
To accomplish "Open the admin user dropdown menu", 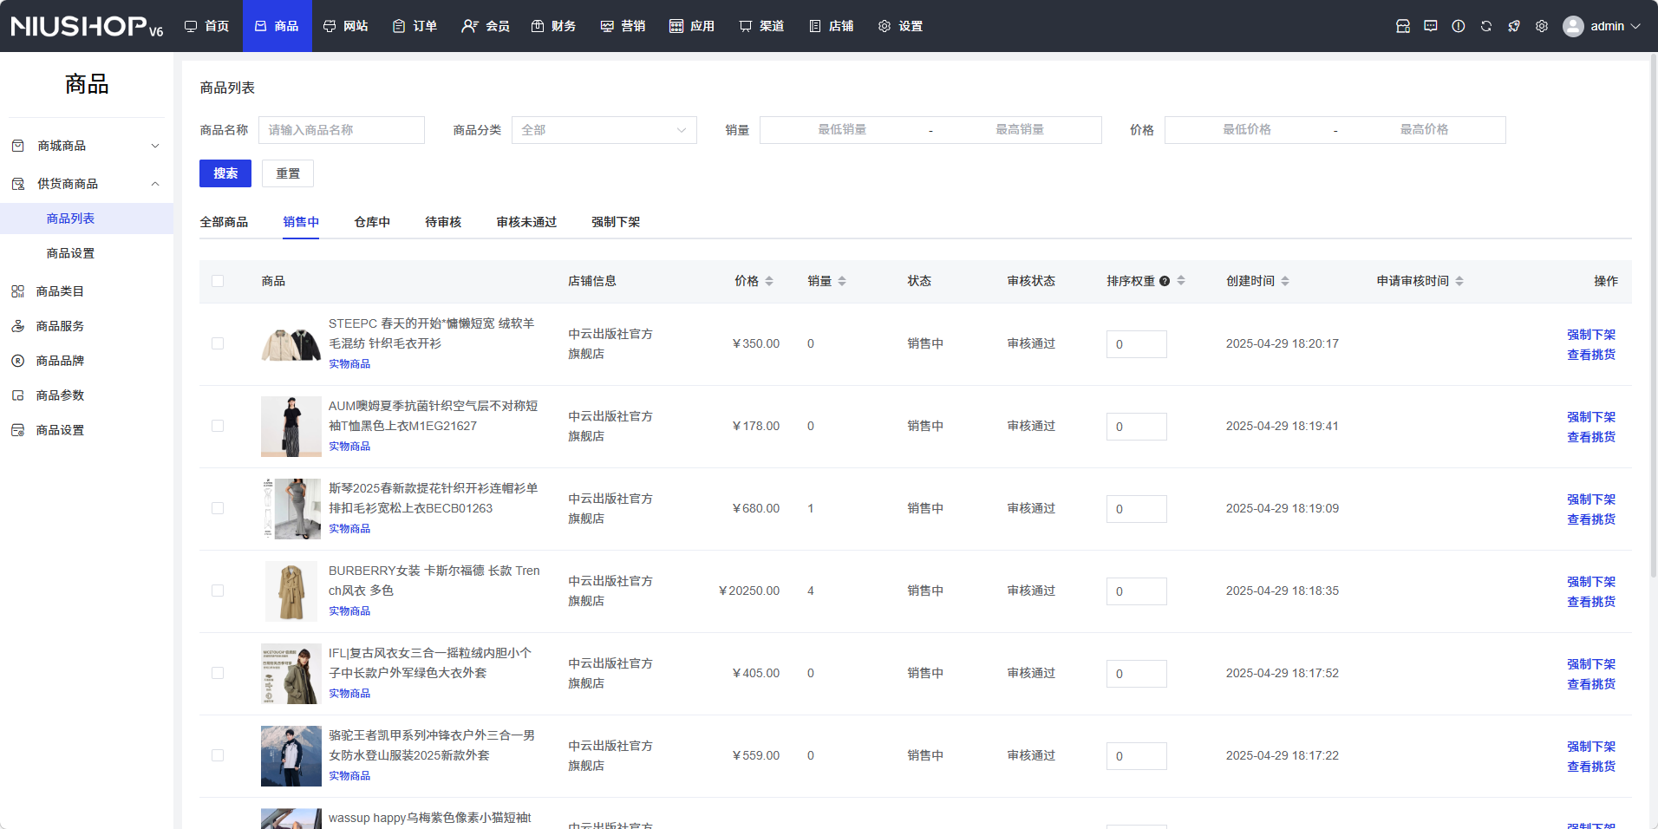I will 1603,26.
